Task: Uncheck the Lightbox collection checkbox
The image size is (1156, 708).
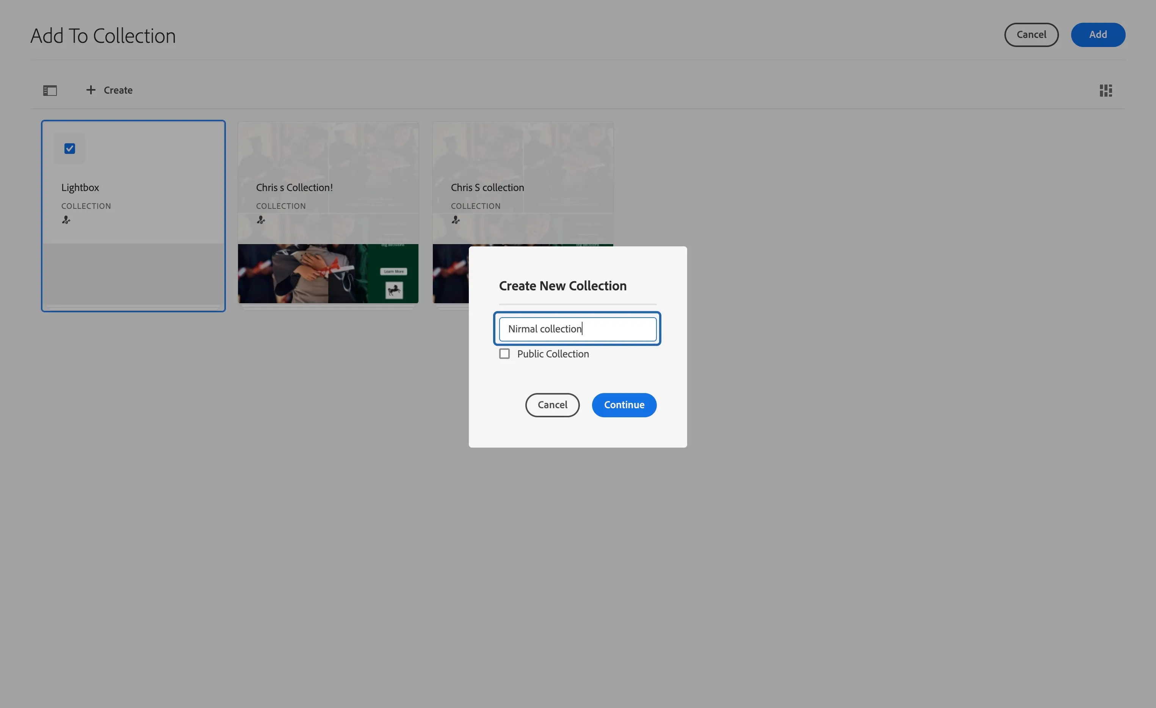Action: [x=70, y=149]
